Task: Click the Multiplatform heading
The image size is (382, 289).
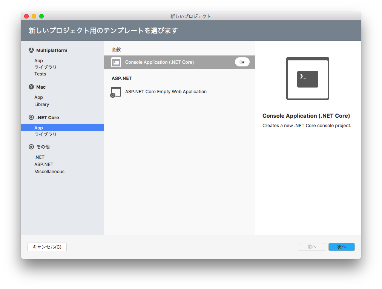Action: [52, 51]
